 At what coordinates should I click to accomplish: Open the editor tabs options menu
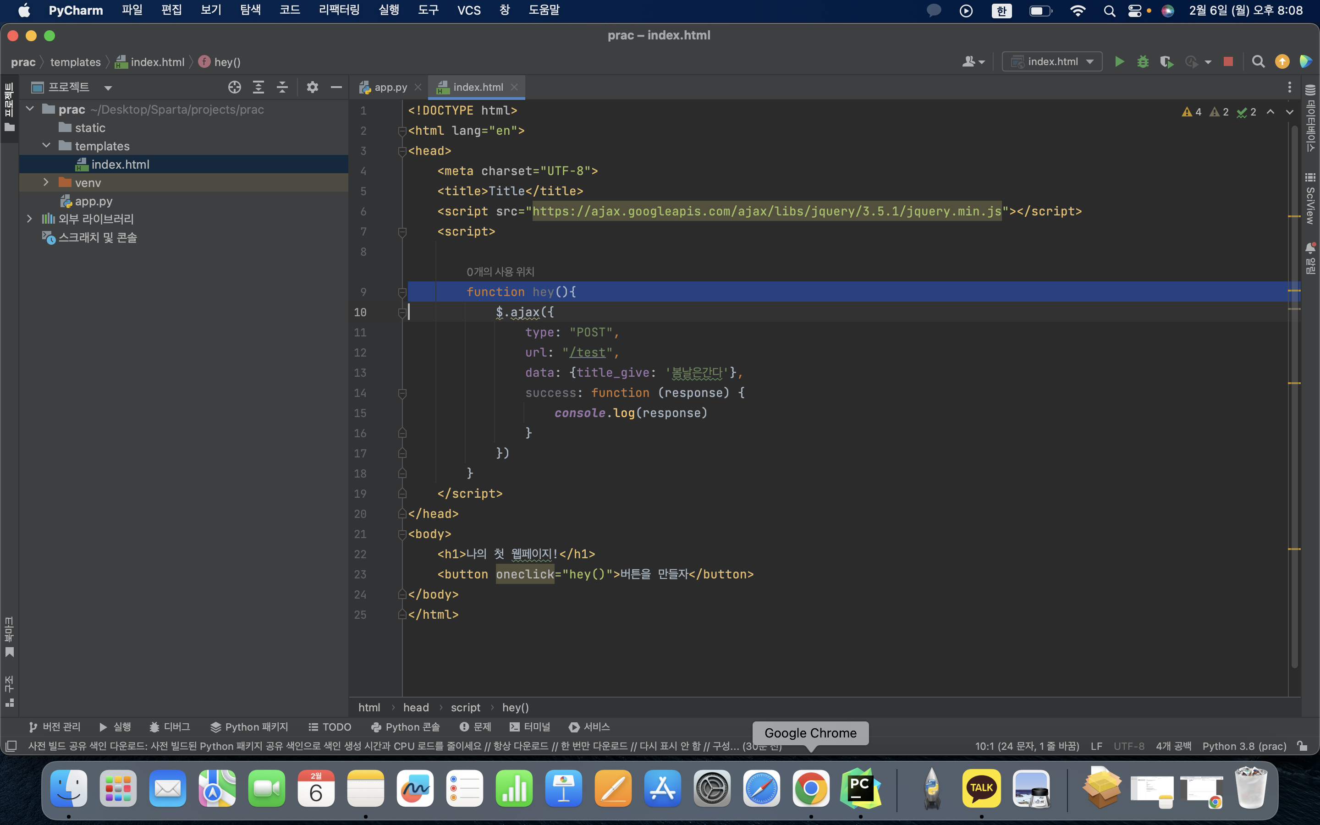coord(1289,87)
